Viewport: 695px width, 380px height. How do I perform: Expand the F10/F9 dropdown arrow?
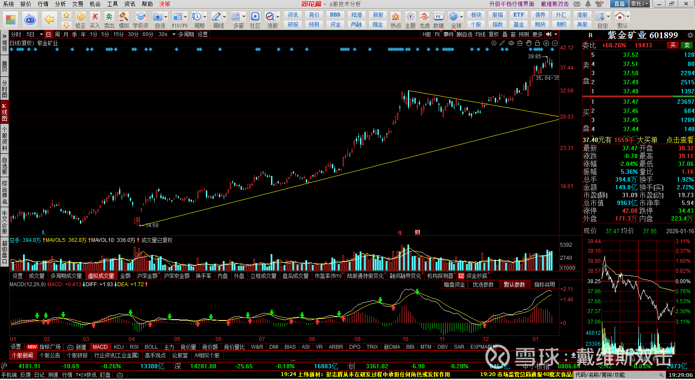[185, 17]
